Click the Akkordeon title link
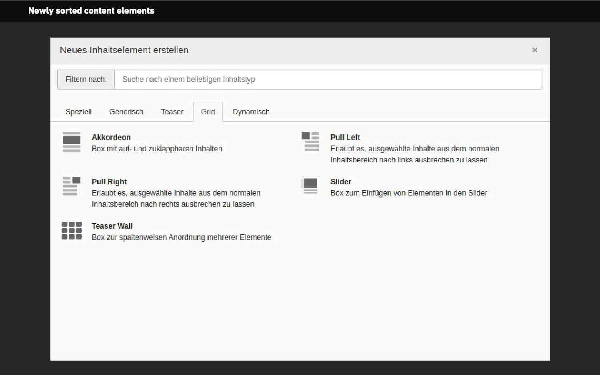Image resolution: width=600 pixels, height=375 pixels. [x=111, y=137]
